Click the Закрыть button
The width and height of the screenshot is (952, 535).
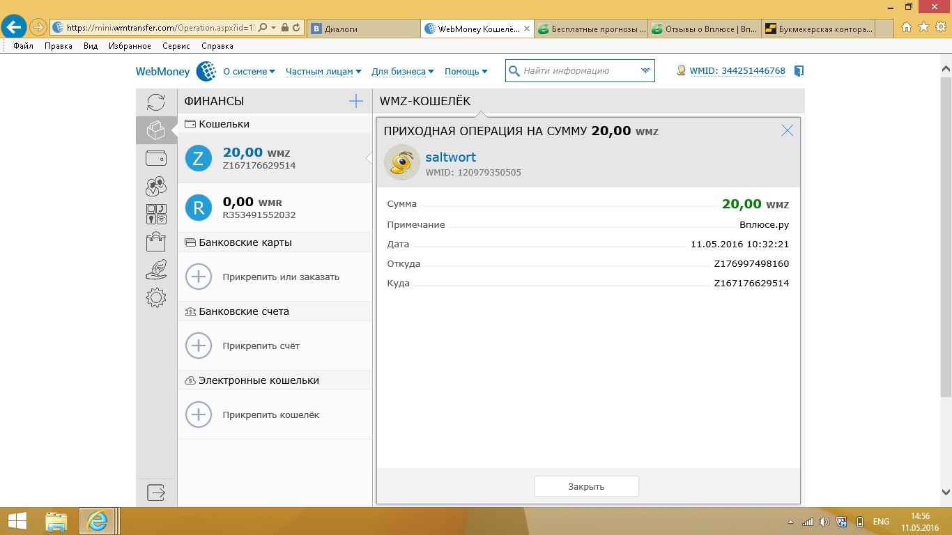pyautogui.click(x=586, y=486)
